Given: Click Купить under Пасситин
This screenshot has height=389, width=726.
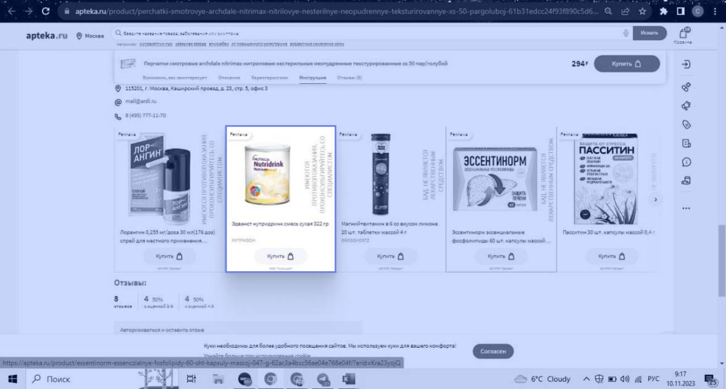Looking at the screenshot, I should [611, 256].
